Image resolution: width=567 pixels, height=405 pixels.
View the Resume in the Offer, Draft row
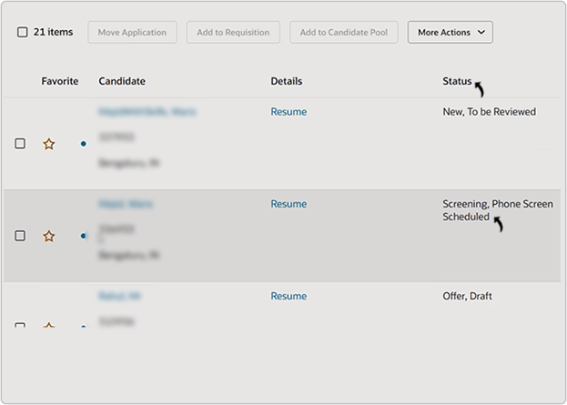(x=289, y=296)
